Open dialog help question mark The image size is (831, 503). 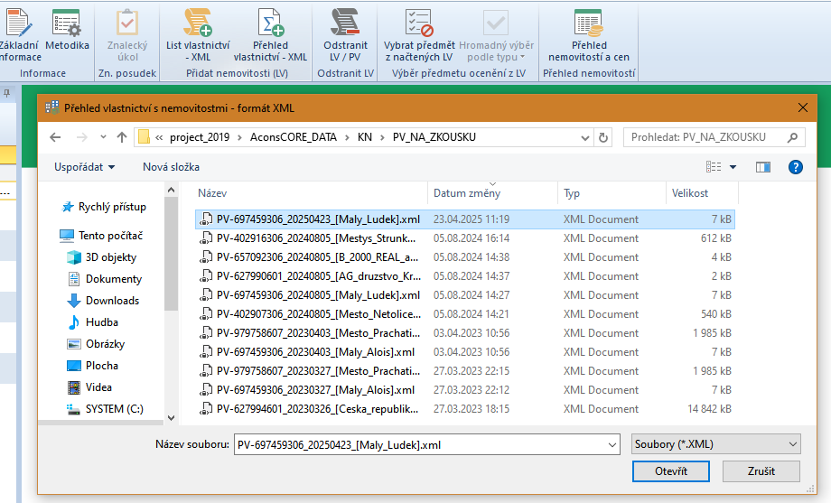796,167
